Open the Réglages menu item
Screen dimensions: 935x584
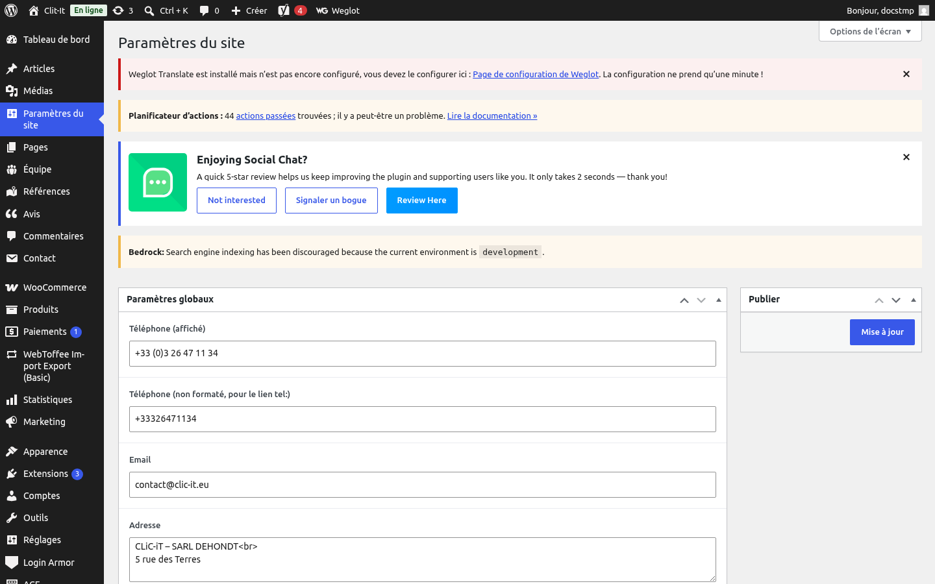52,540
